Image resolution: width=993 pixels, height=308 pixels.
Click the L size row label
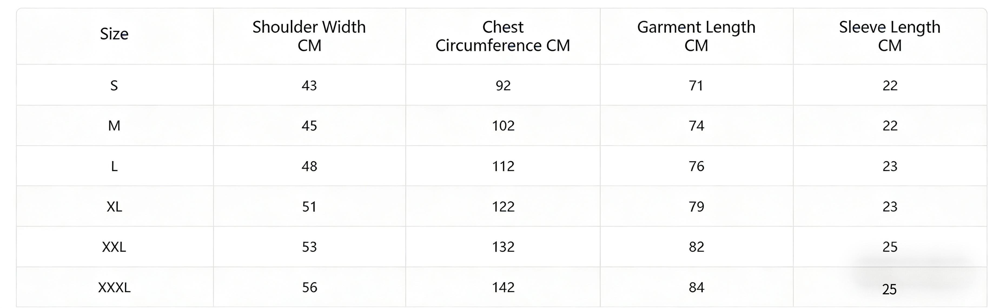114,166
